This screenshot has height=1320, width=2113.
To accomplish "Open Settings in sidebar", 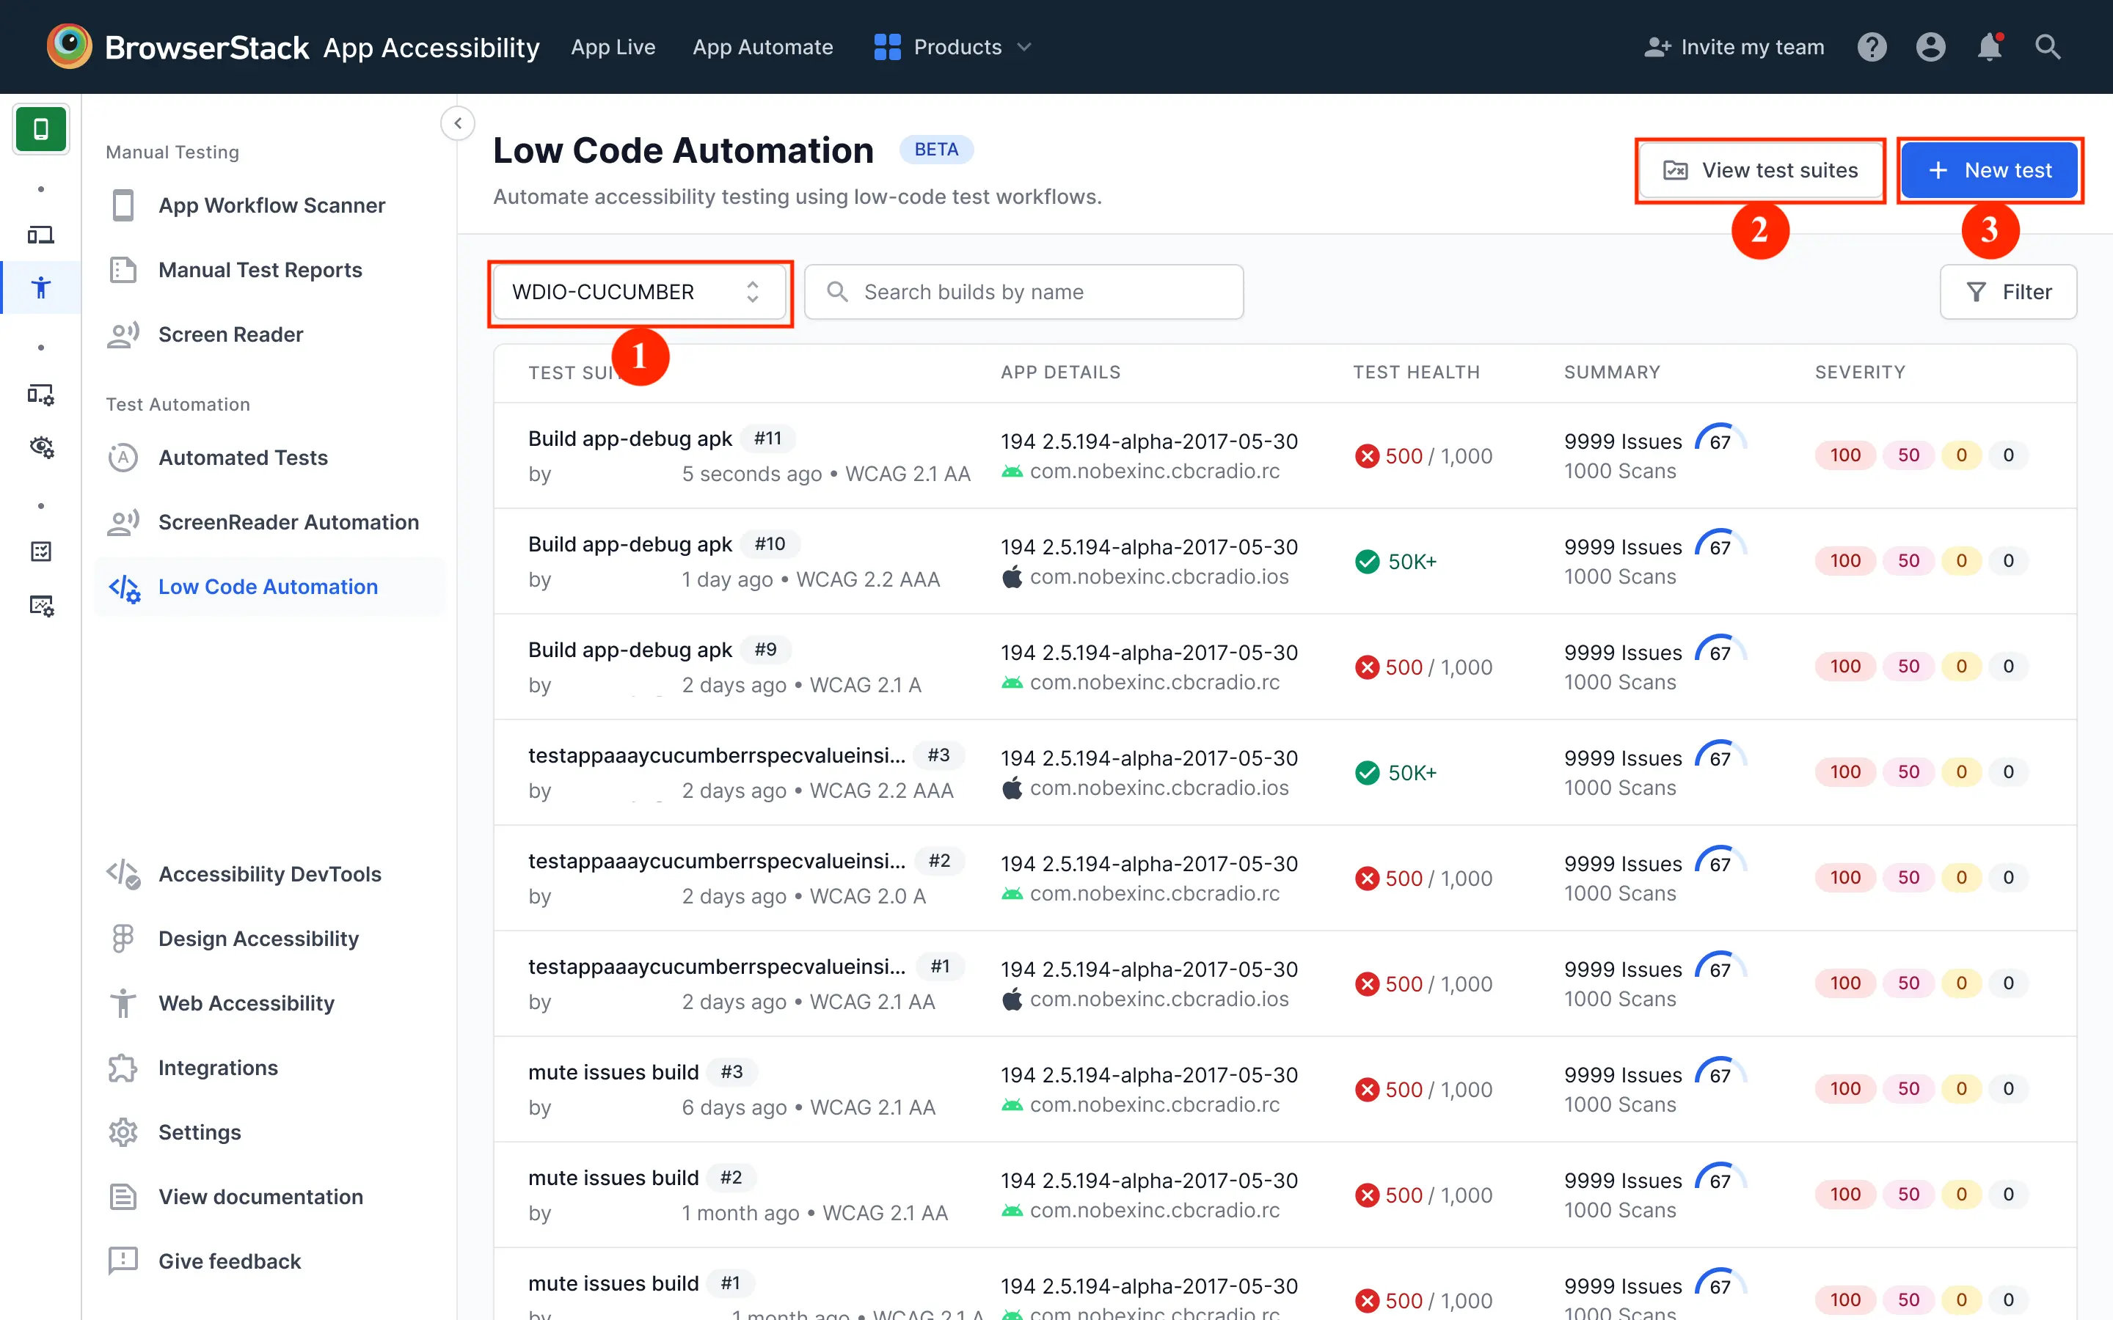I will coord(270,1132).
